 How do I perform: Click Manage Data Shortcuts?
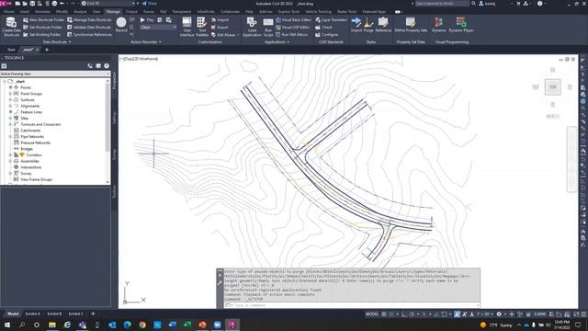[89, 20]
